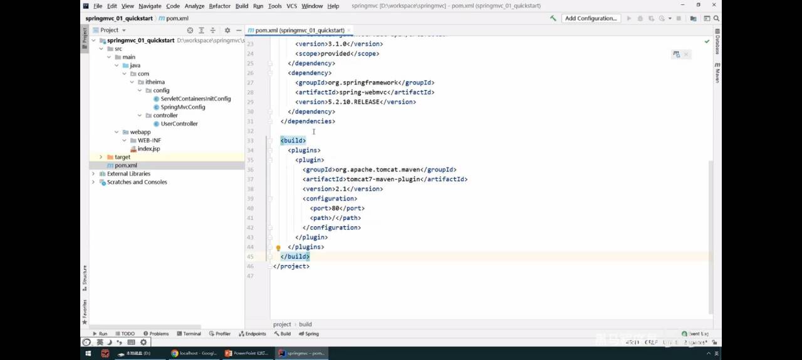Open the D: drive taskbar window
802x360 pixels.
[139, 353]
